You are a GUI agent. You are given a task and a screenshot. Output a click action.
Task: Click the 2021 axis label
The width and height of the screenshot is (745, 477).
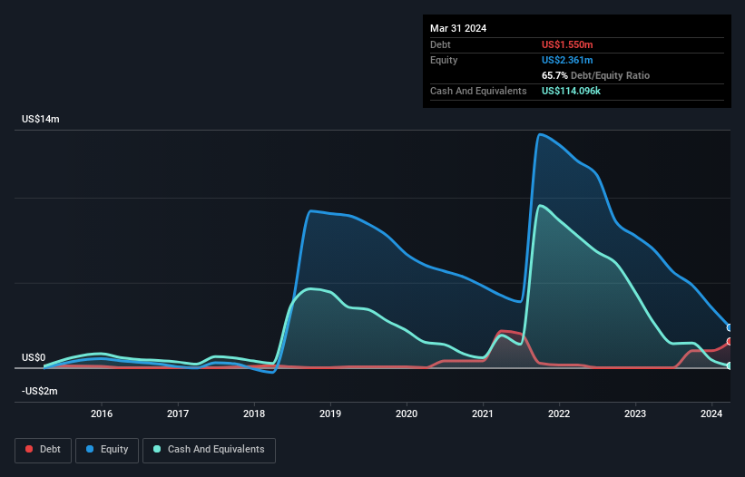coord(483,414)
